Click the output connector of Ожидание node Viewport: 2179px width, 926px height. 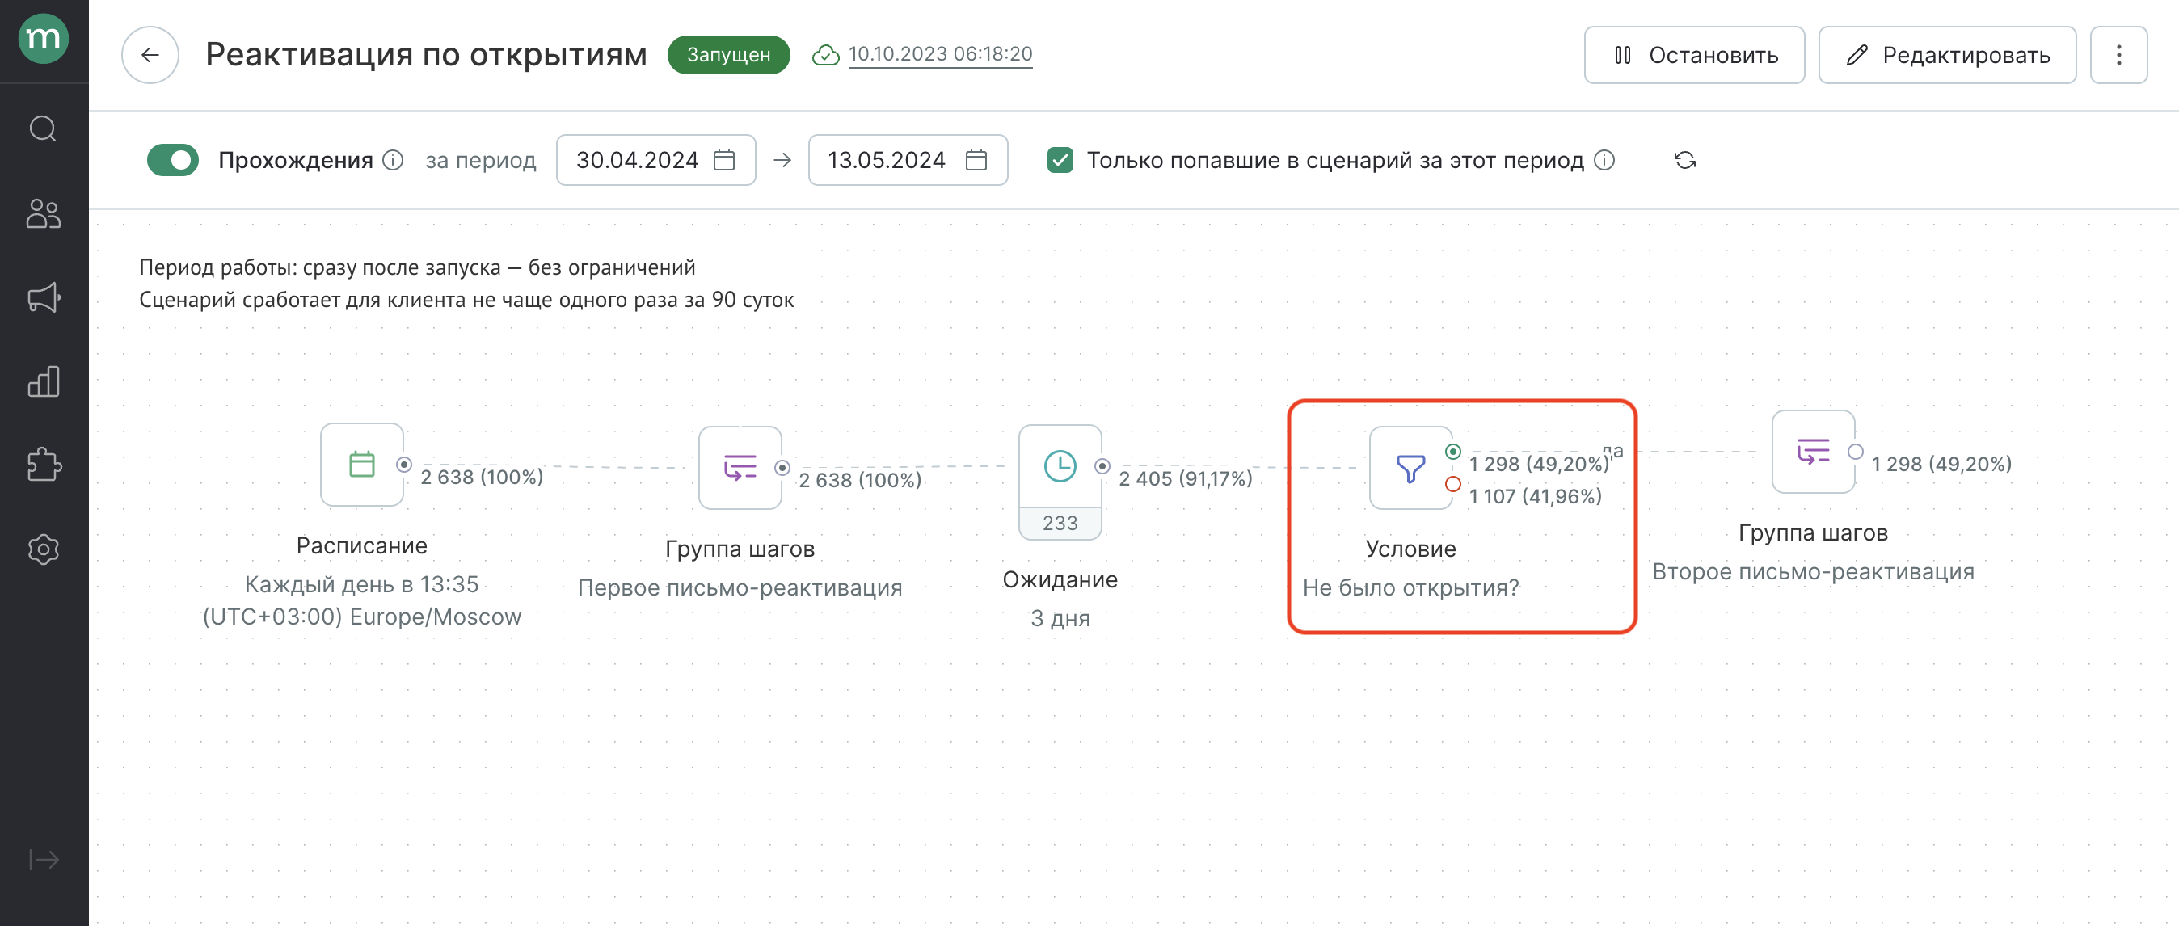[x=1102, y=466]
